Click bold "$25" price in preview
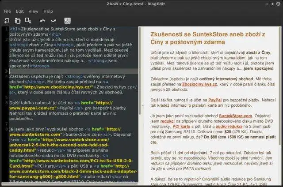This screenshot has height=187, width=283. (x=228, y=132)
